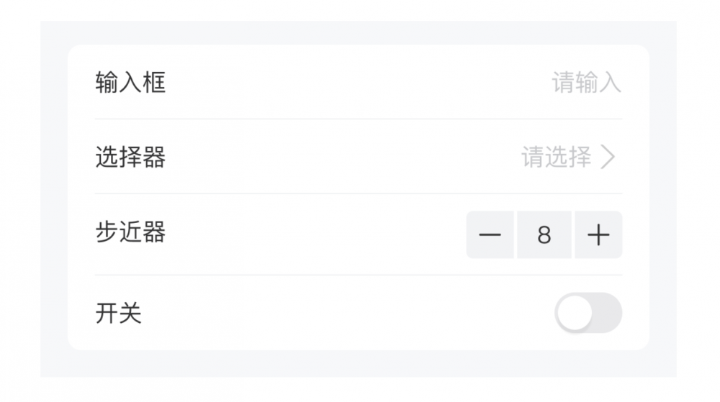This screenshot has height=402, width=720.
Task: Click the stepper value 8
Action: coord(544,235)
